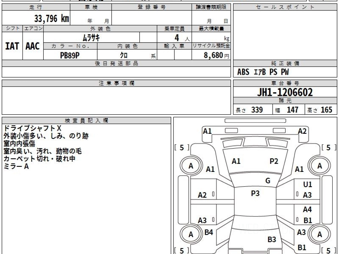The image size is (339, 254).
Task: Click the B4 damage mark
Action: 208,233
